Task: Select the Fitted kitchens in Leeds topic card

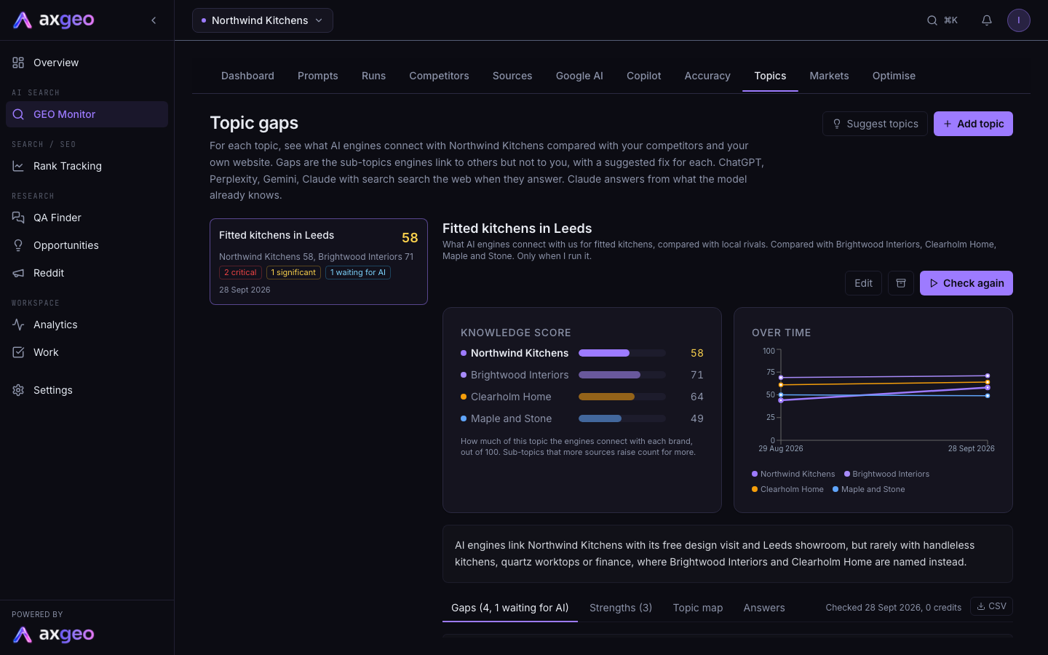Action: (319, 262)
